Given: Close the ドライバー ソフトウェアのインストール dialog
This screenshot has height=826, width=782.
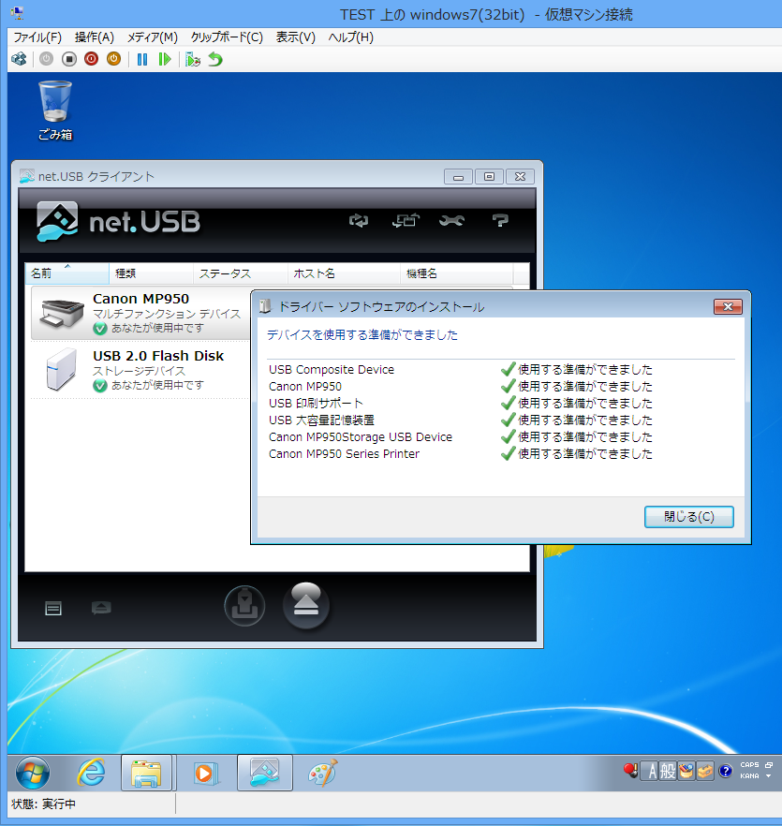Looking at the screenshot, I should point(728,306).
